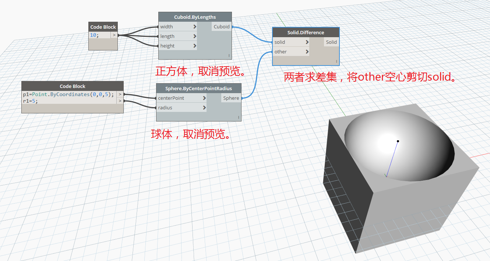Select the height input port

pos(178,46)
